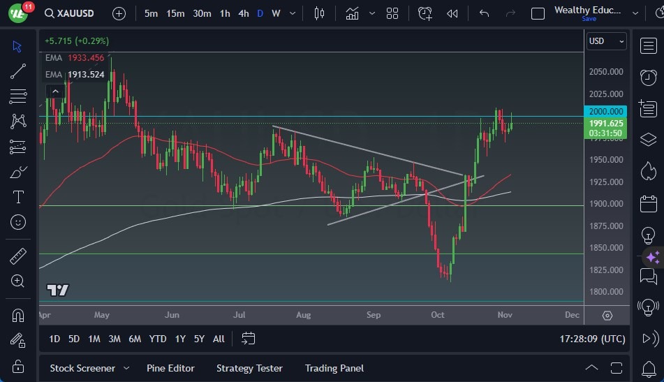Click the 2000.000 price level label
The image size is (664, 382).
pos(605,111)
